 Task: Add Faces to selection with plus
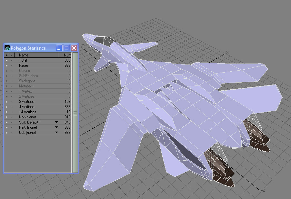(x=6, y=66)
